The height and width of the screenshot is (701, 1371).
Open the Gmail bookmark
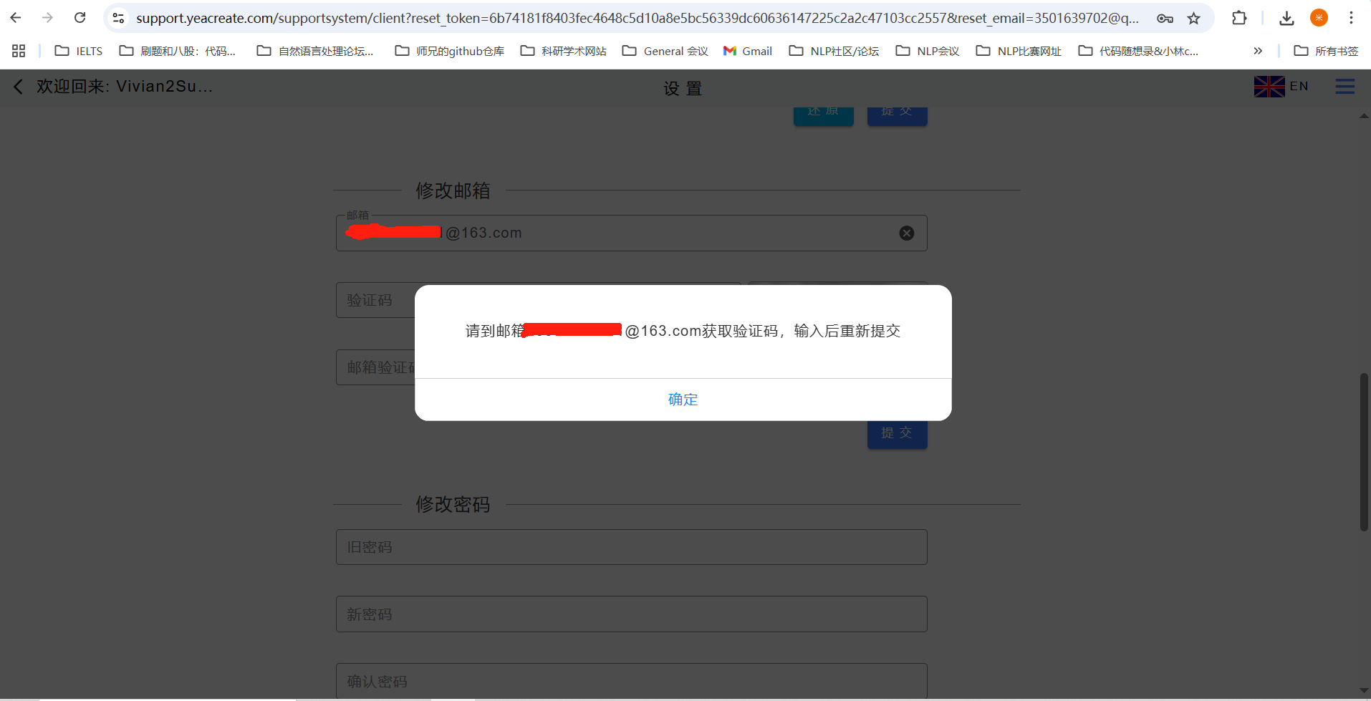[x=748, y=51]
